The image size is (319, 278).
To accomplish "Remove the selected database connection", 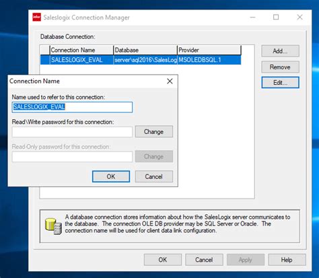I will coord(280,67).
